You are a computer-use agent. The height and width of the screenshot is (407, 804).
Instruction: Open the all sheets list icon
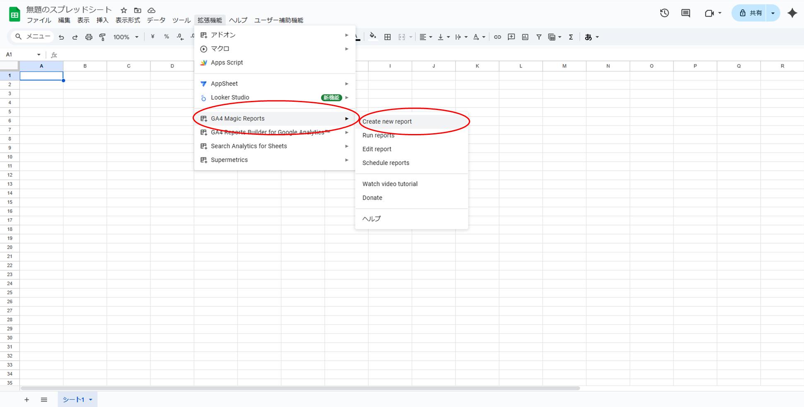pyautogui.click(x=44, y=400)
